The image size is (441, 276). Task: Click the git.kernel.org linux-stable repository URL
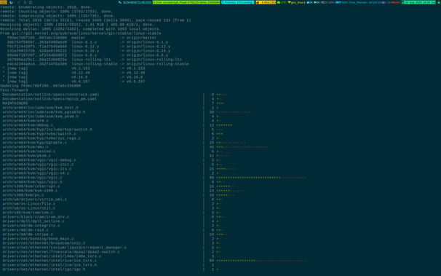87,33
